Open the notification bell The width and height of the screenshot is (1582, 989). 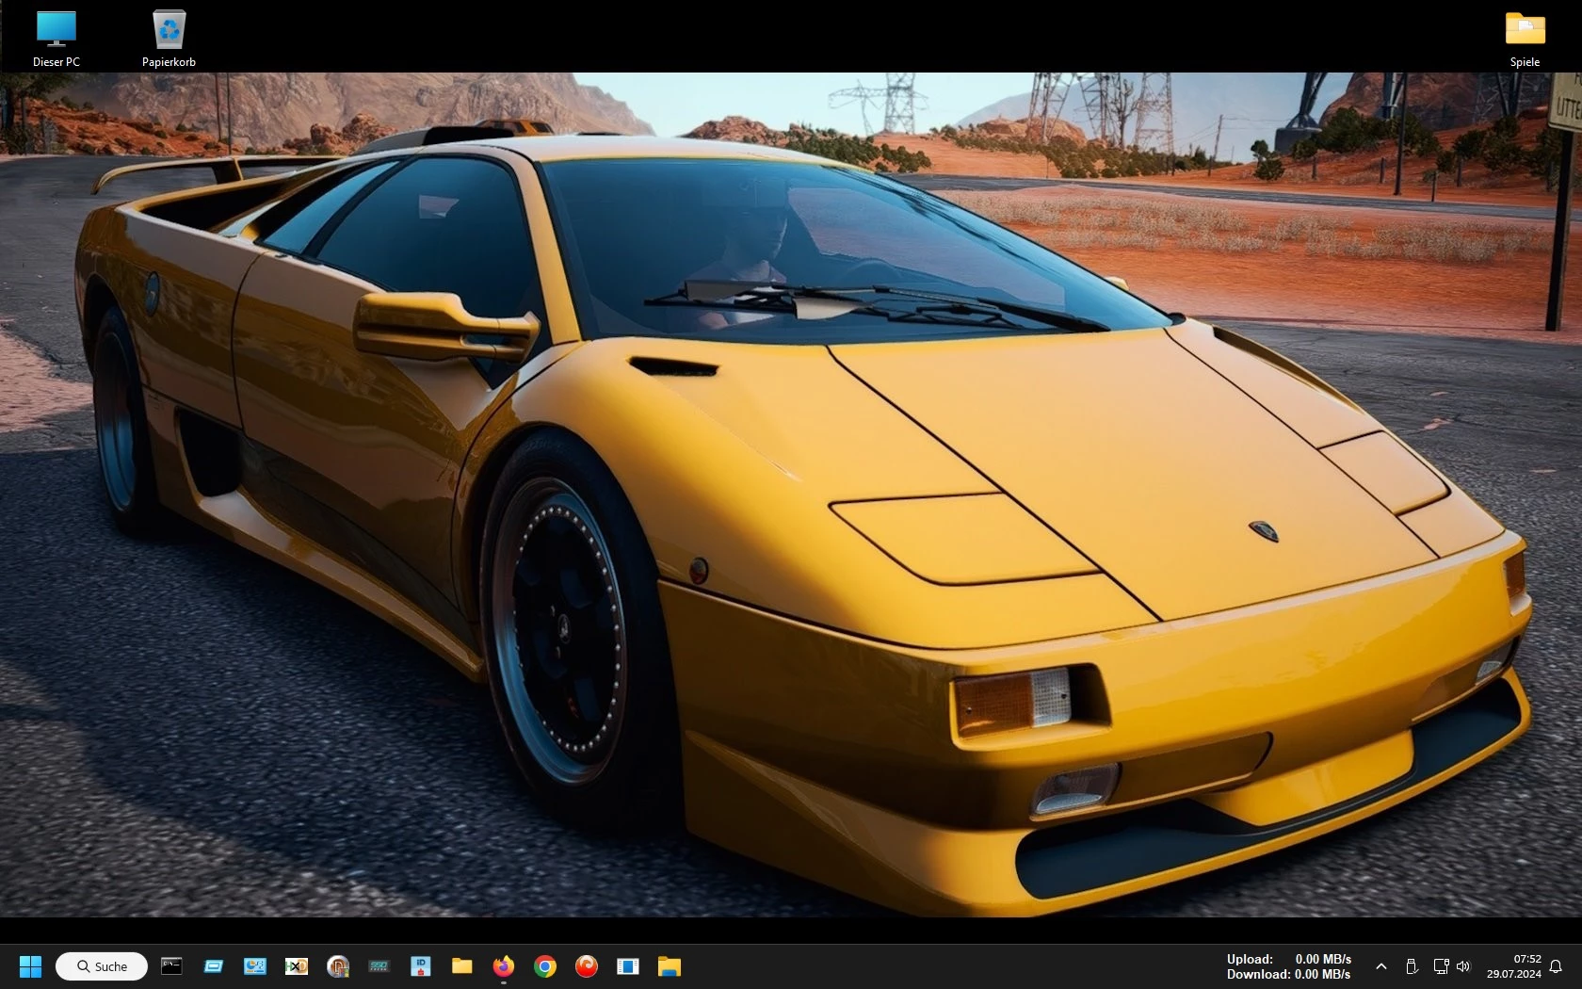(x=1556, y=966)
